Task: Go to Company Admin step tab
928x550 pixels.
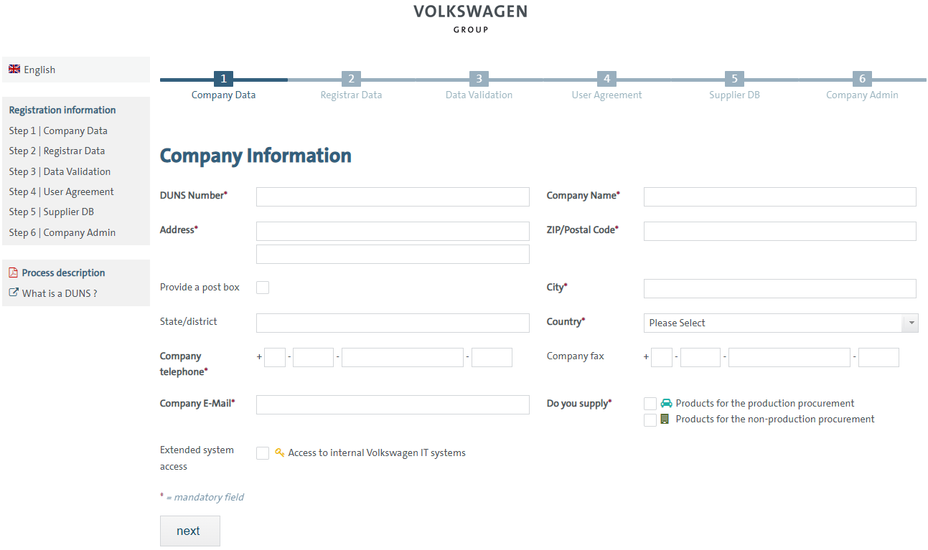Action: click(862, 95)
